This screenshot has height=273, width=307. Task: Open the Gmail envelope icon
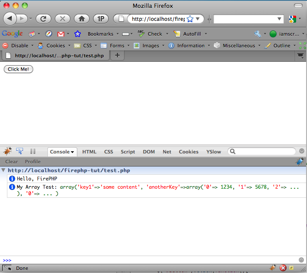[61, 34]
